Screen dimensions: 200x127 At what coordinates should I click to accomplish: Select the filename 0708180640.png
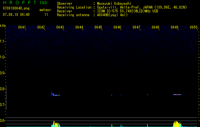(16, 8)
